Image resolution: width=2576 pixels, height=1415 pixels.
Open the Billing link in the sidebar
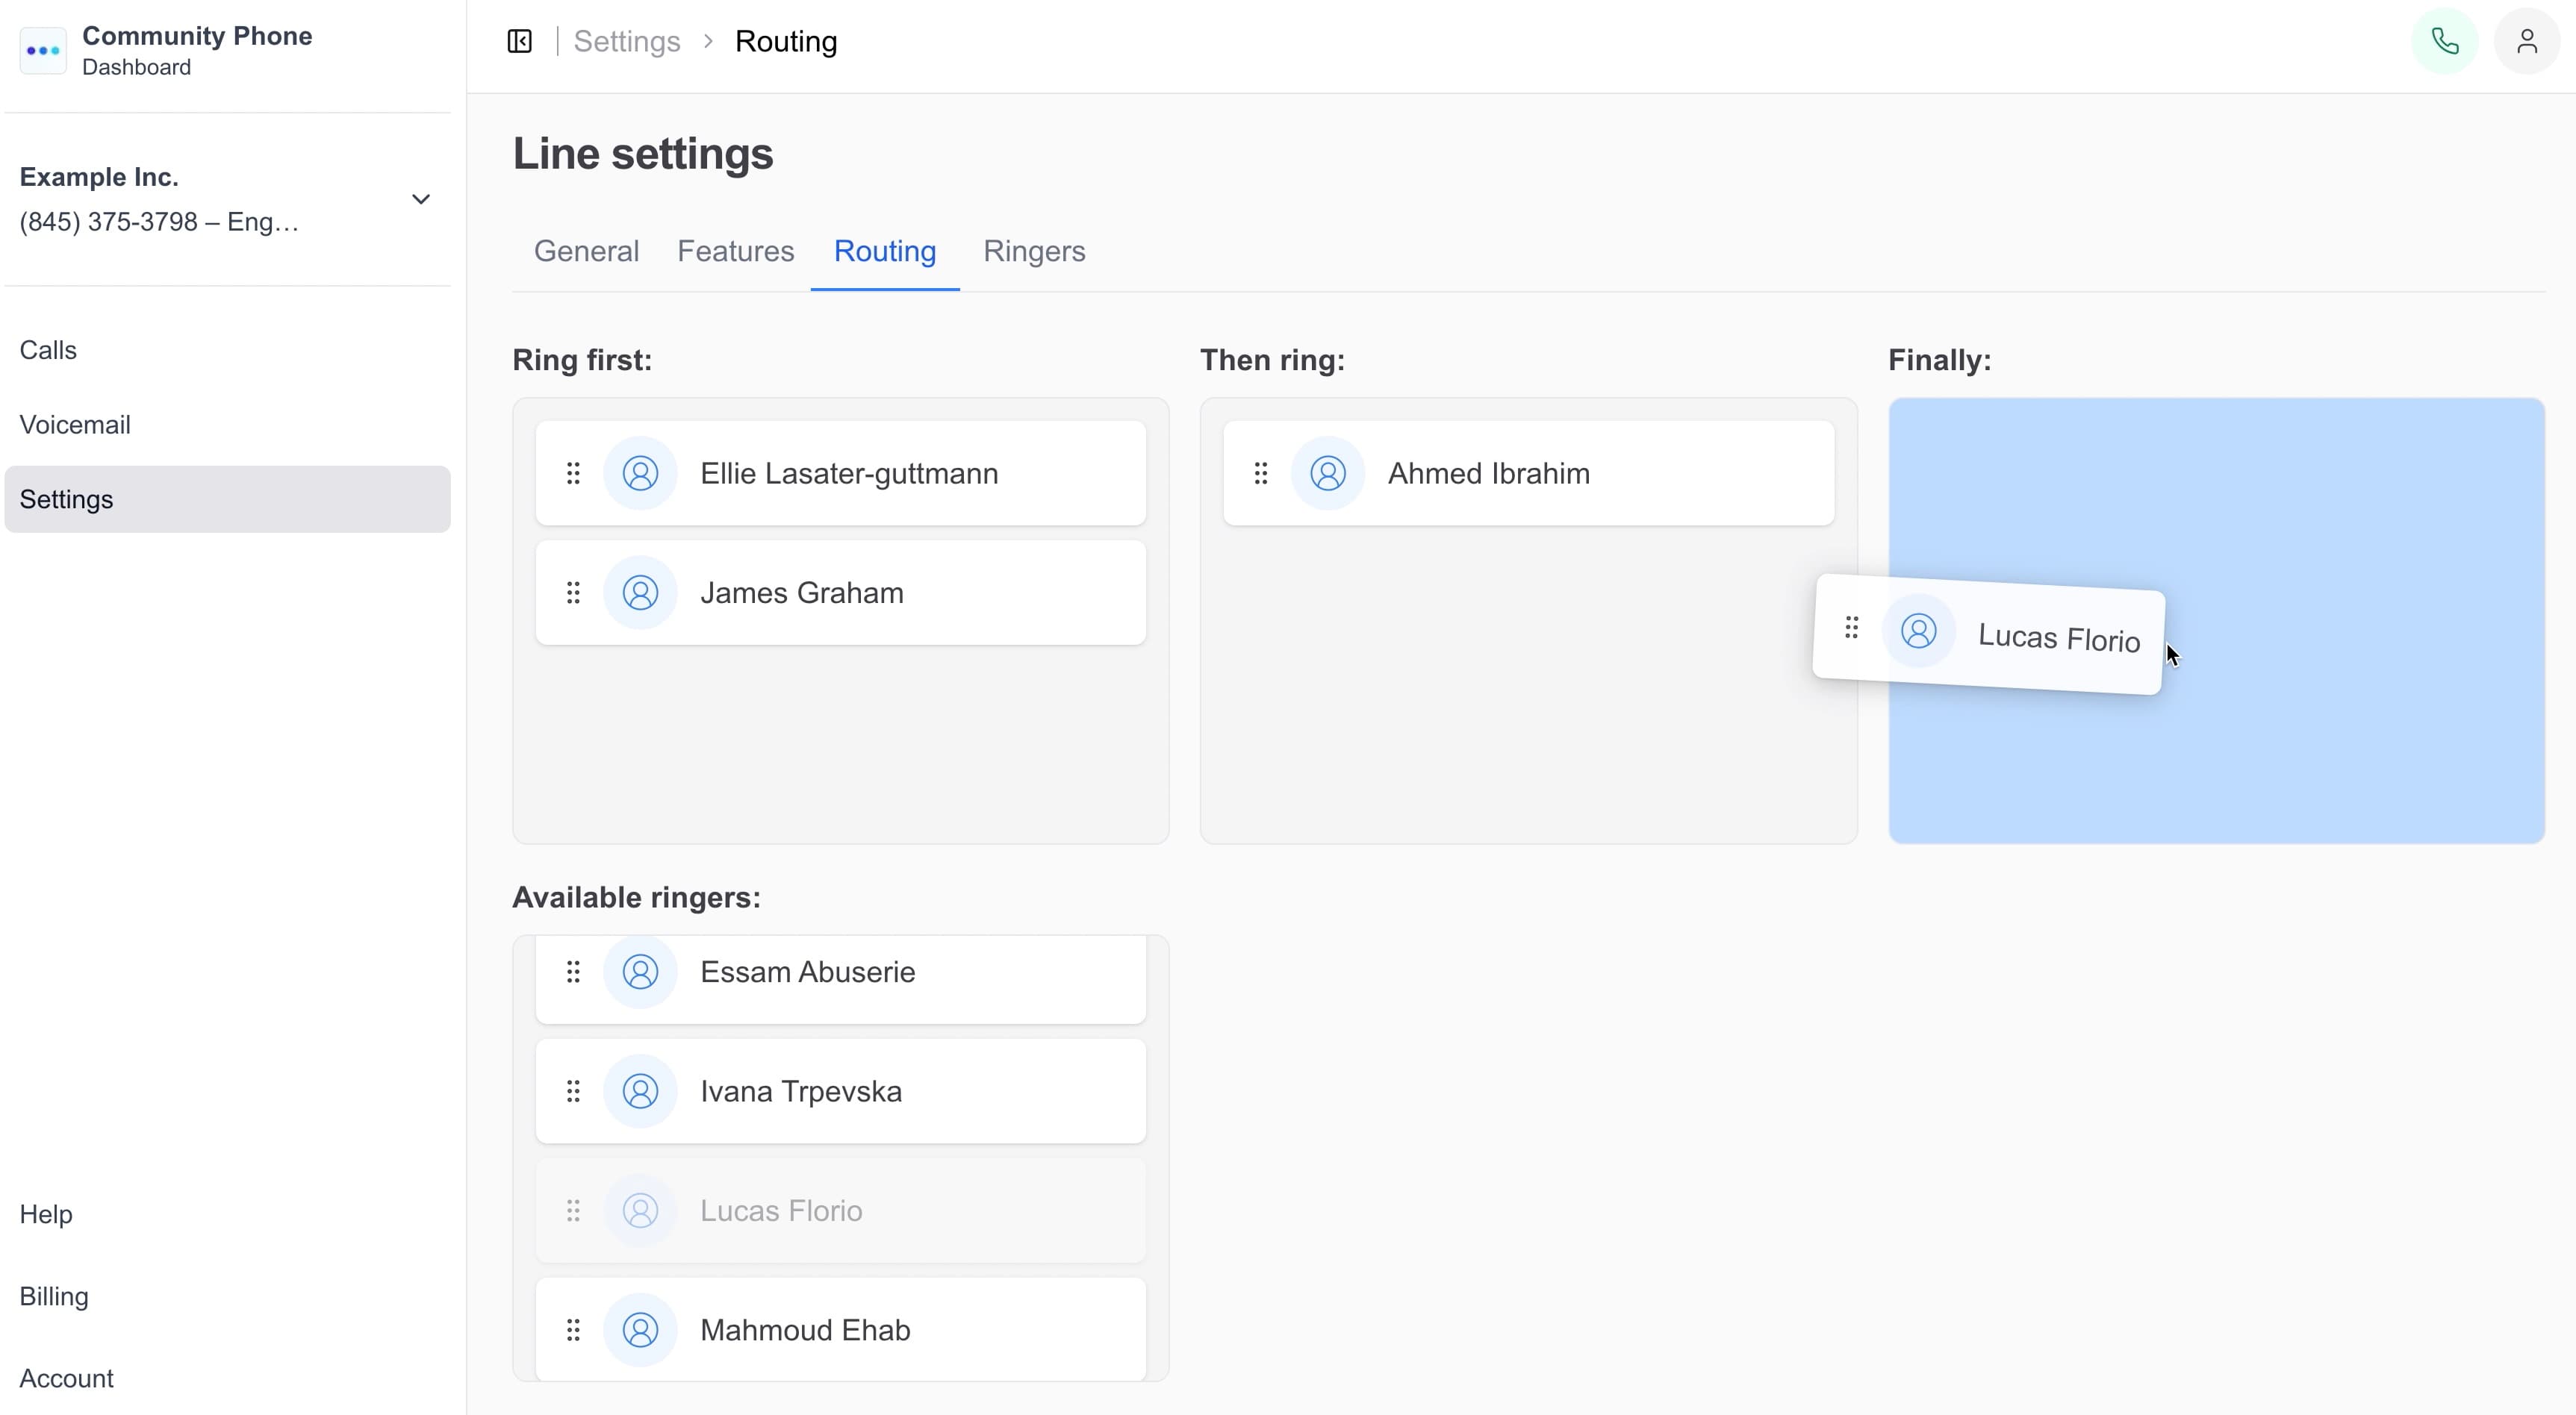[x=54, y=1296]
